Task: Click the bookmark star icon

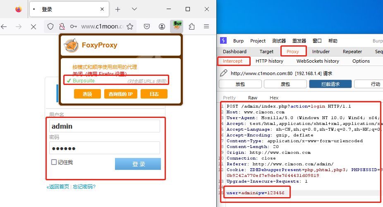Action: pyautogui.click(x=130, y=26)
